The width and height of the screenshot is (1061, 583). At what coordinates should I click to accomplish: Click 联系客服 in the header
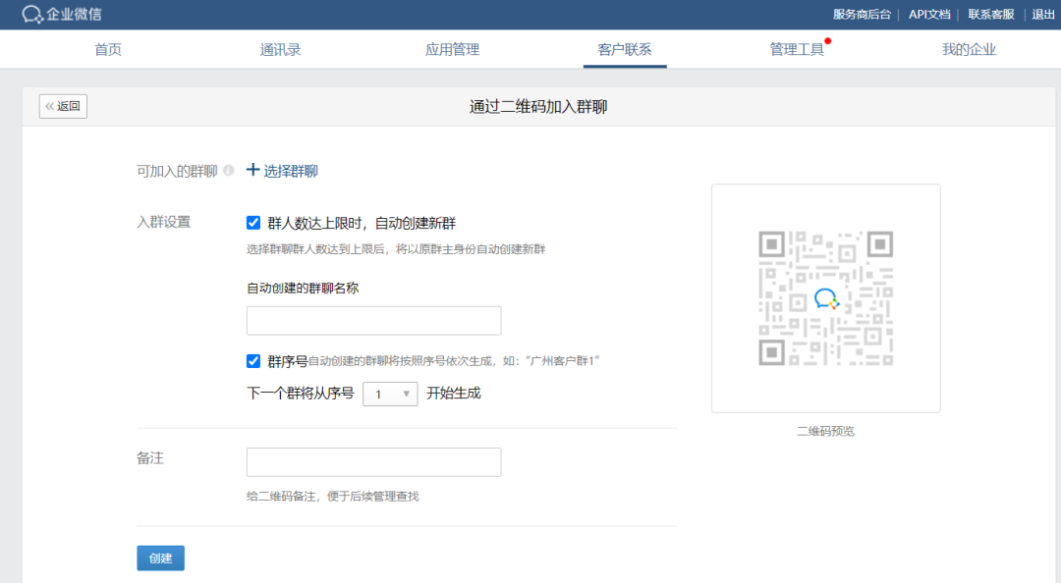point(991,15)
